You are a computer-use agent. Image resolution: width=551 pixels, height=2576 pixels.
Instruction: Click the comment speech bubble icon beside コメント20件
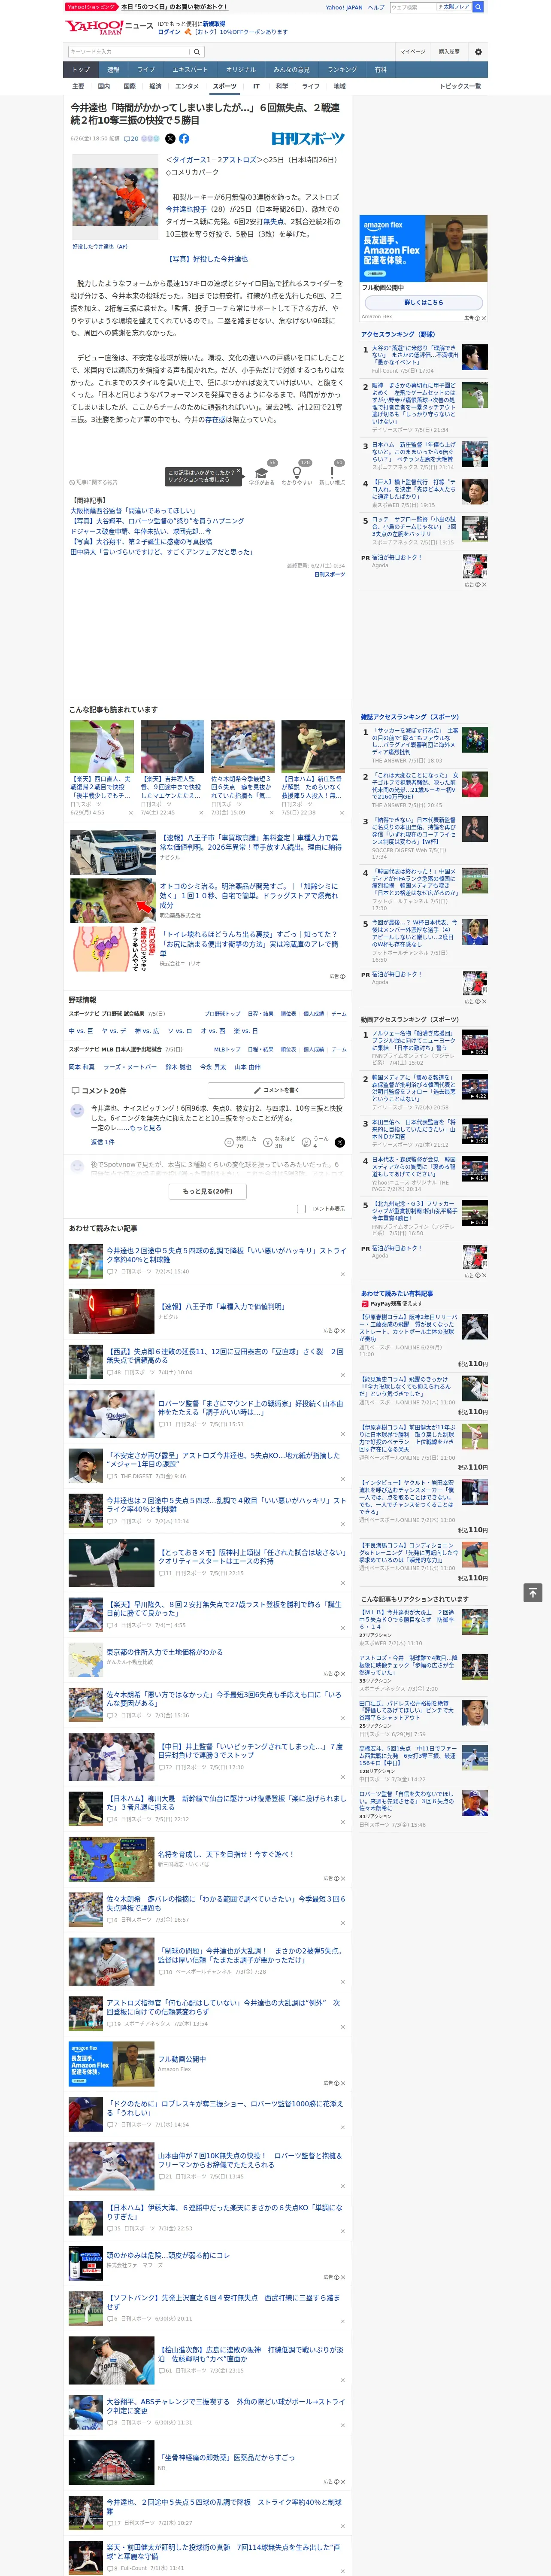pyautogui.click(x=75, y=1091)
